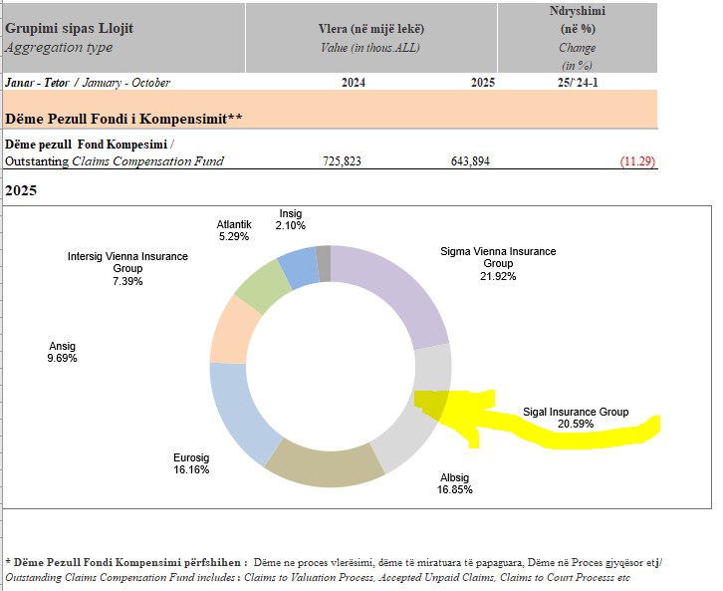Select the Eurosig 16.16% data label

point(191,463)
